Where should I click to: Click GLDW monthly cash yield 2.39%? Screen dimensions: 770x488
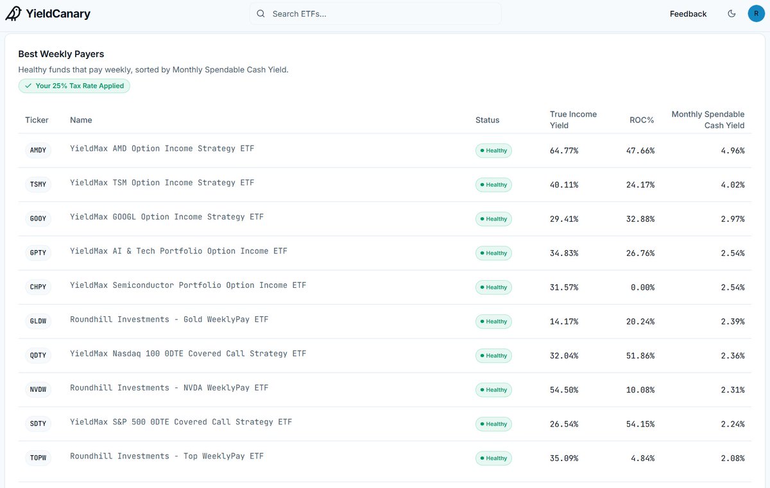tap(733, 321)
